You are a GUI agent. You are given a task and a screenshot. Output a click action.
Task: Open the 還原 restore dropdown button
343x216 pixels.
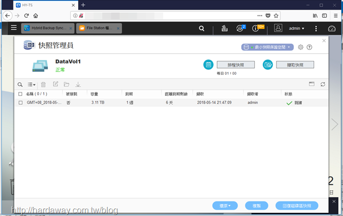pos(225,205)
